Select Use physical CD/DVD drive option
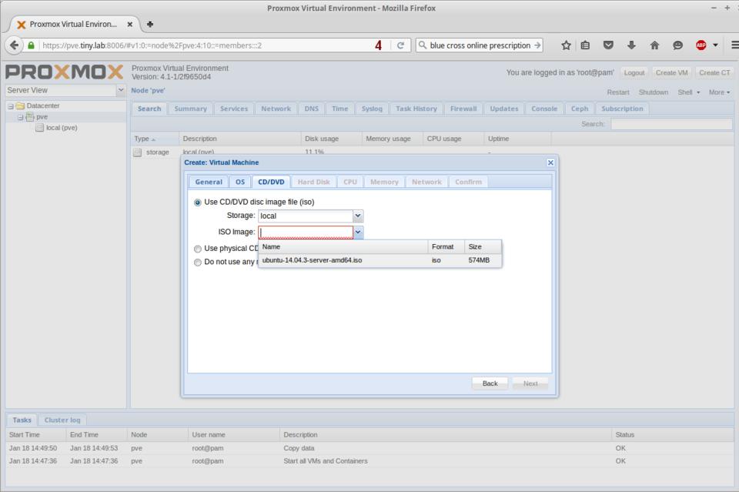Viewport: 739px width, 492px height. pyautogui.click(x=198, y=249)
